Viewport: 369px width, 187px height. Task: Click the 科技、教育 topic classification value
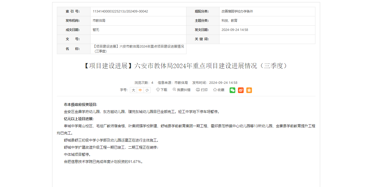click(x=229, y=21)
